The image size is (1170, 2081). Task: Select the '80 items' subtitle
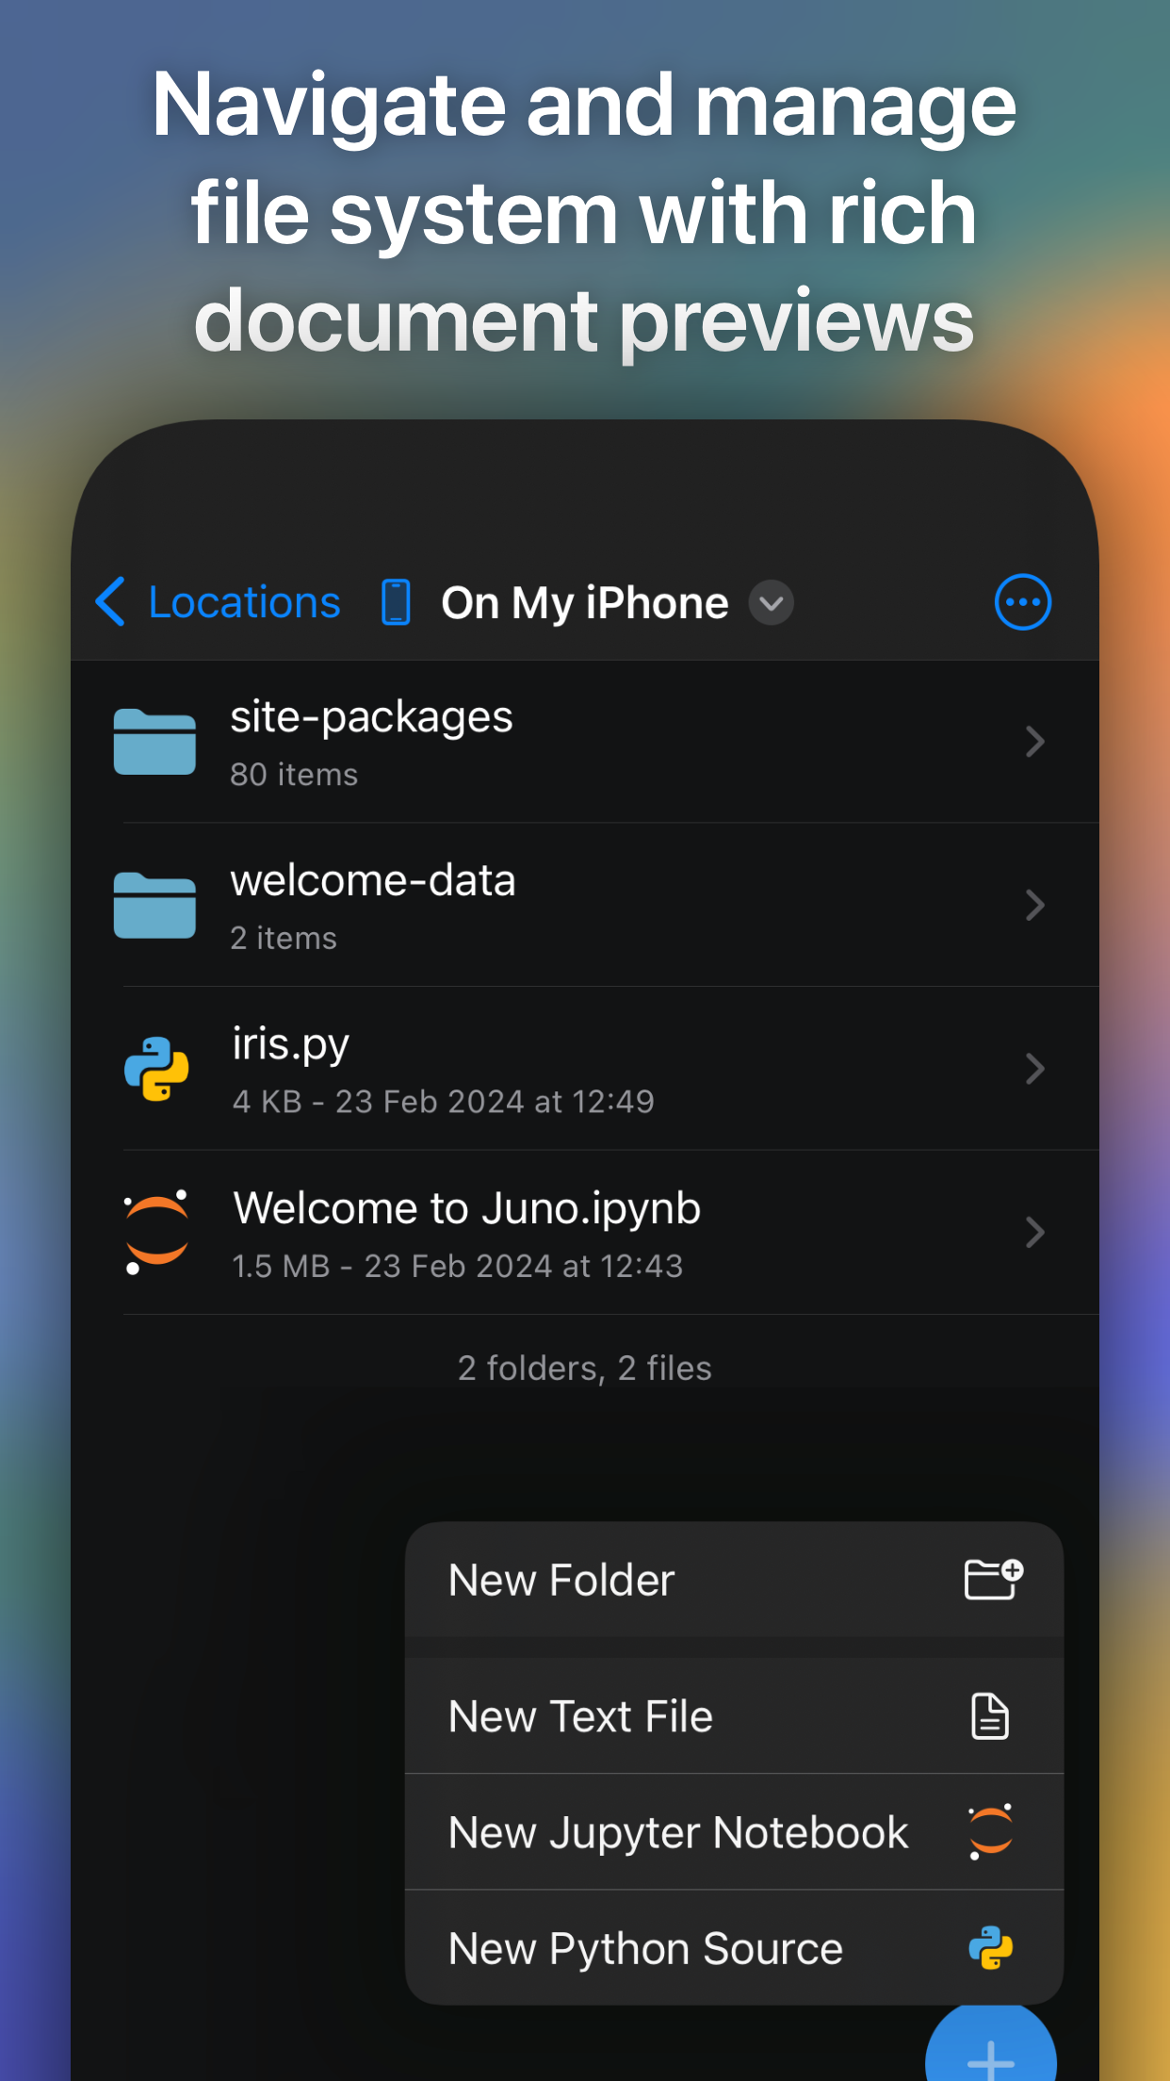coord(294,775)
